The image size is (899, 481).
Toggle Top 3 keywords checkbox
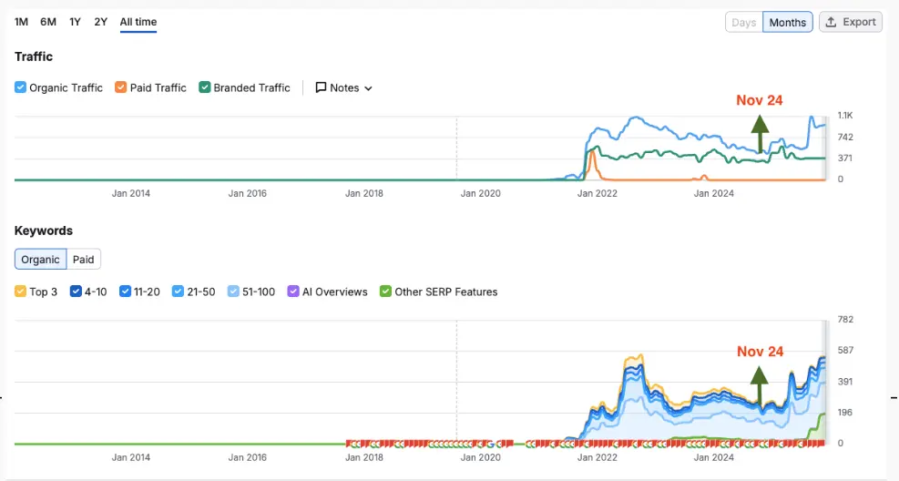pos(21,292)
